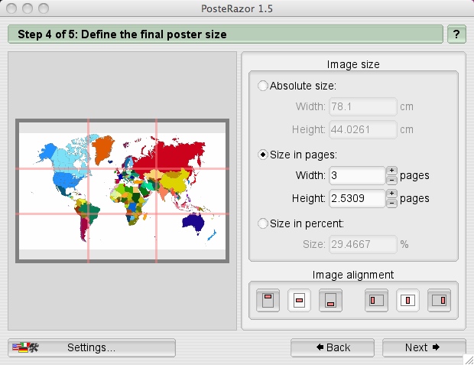Select the Absolute size radio button
This screenshot has width=474, height=365.
[263, 86]
